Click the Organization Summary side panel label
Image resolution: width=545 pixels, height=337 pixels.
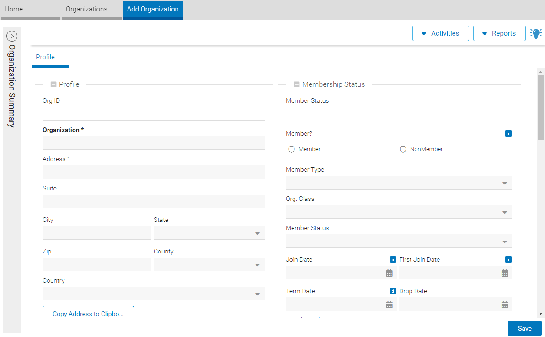[12, 86]
